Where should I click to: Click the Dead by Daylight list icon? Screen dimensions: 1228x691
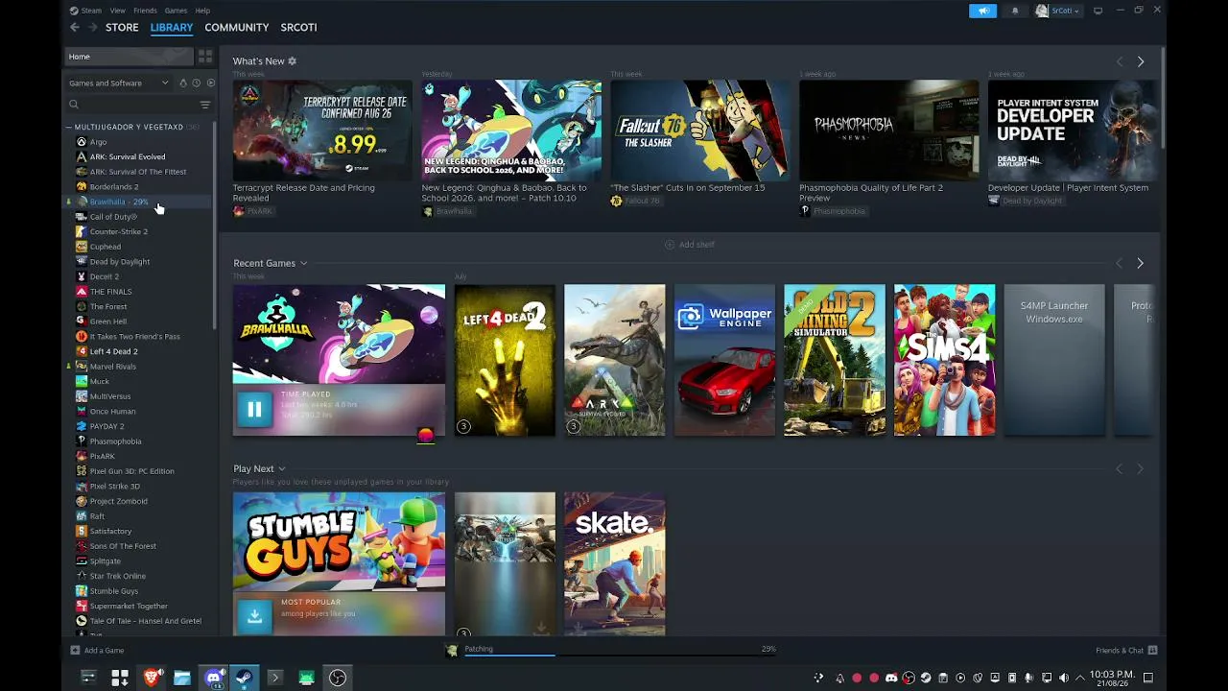pyautogui.click(x=82, y=261)
